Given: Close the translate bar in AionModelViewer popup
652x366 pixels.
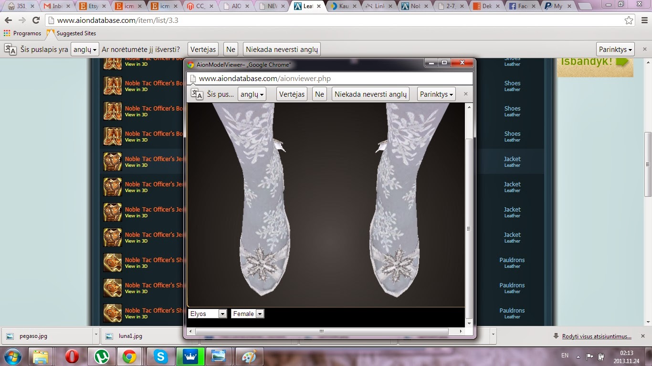Looking at the screenshot, I should coord(466,94).
